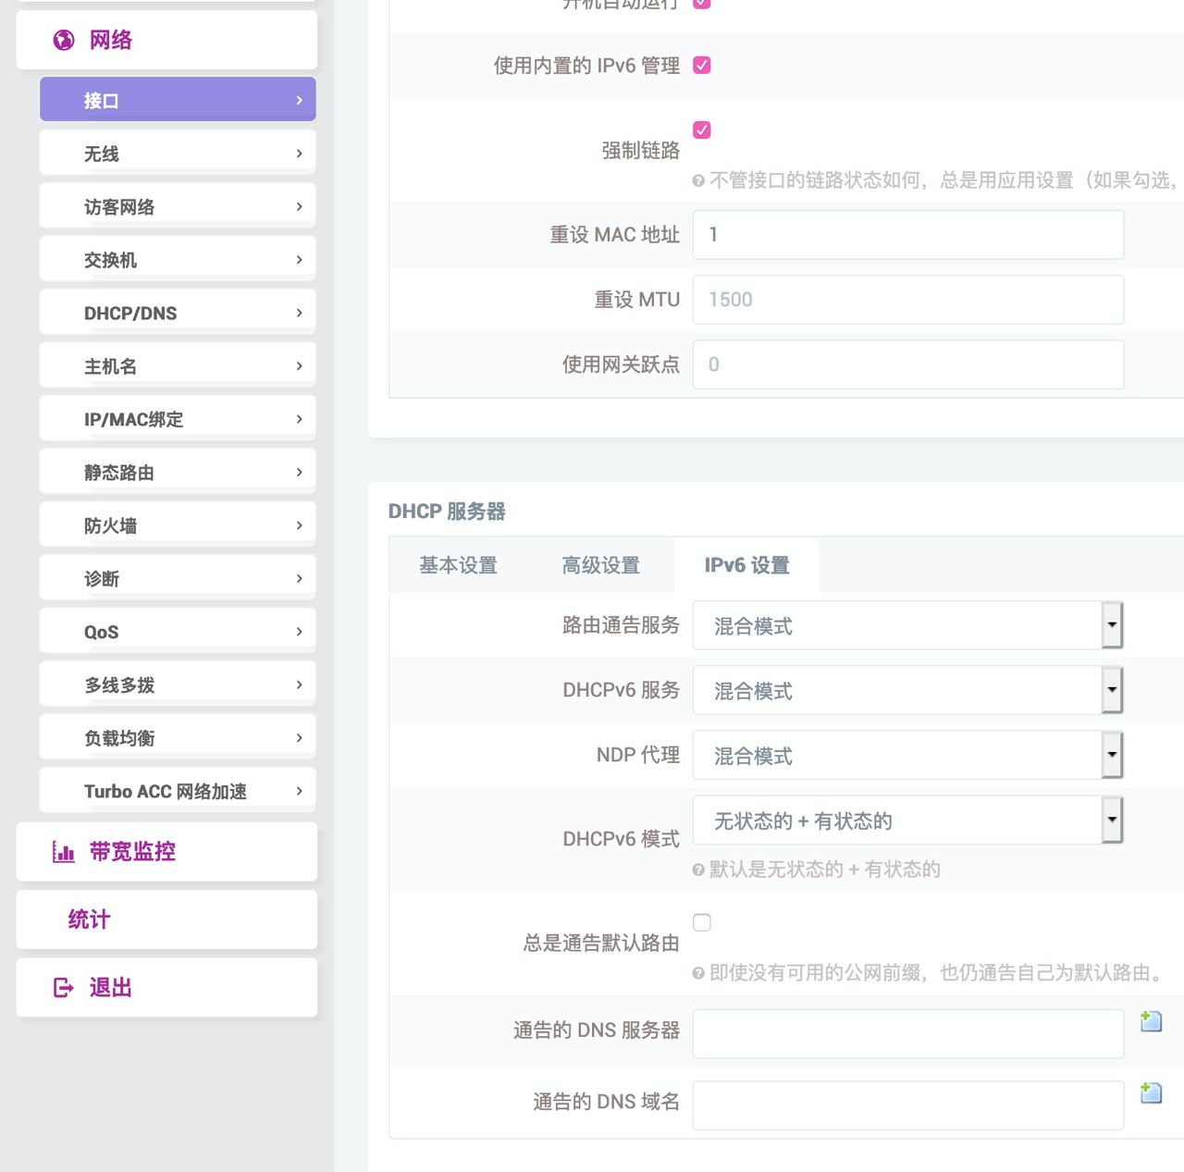Click the 重设 MAC 地址 input field

coord(908,235)
